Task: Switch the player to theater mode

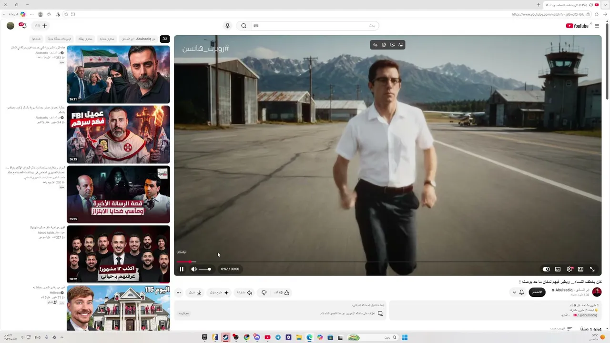Action: coord(580,269)
